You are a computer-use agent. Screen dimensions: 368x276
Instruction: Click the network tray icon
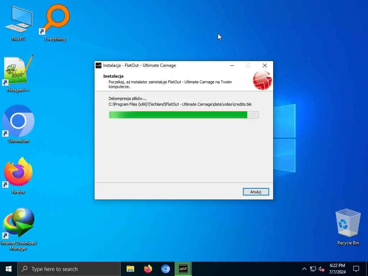[x=313, y=269]
